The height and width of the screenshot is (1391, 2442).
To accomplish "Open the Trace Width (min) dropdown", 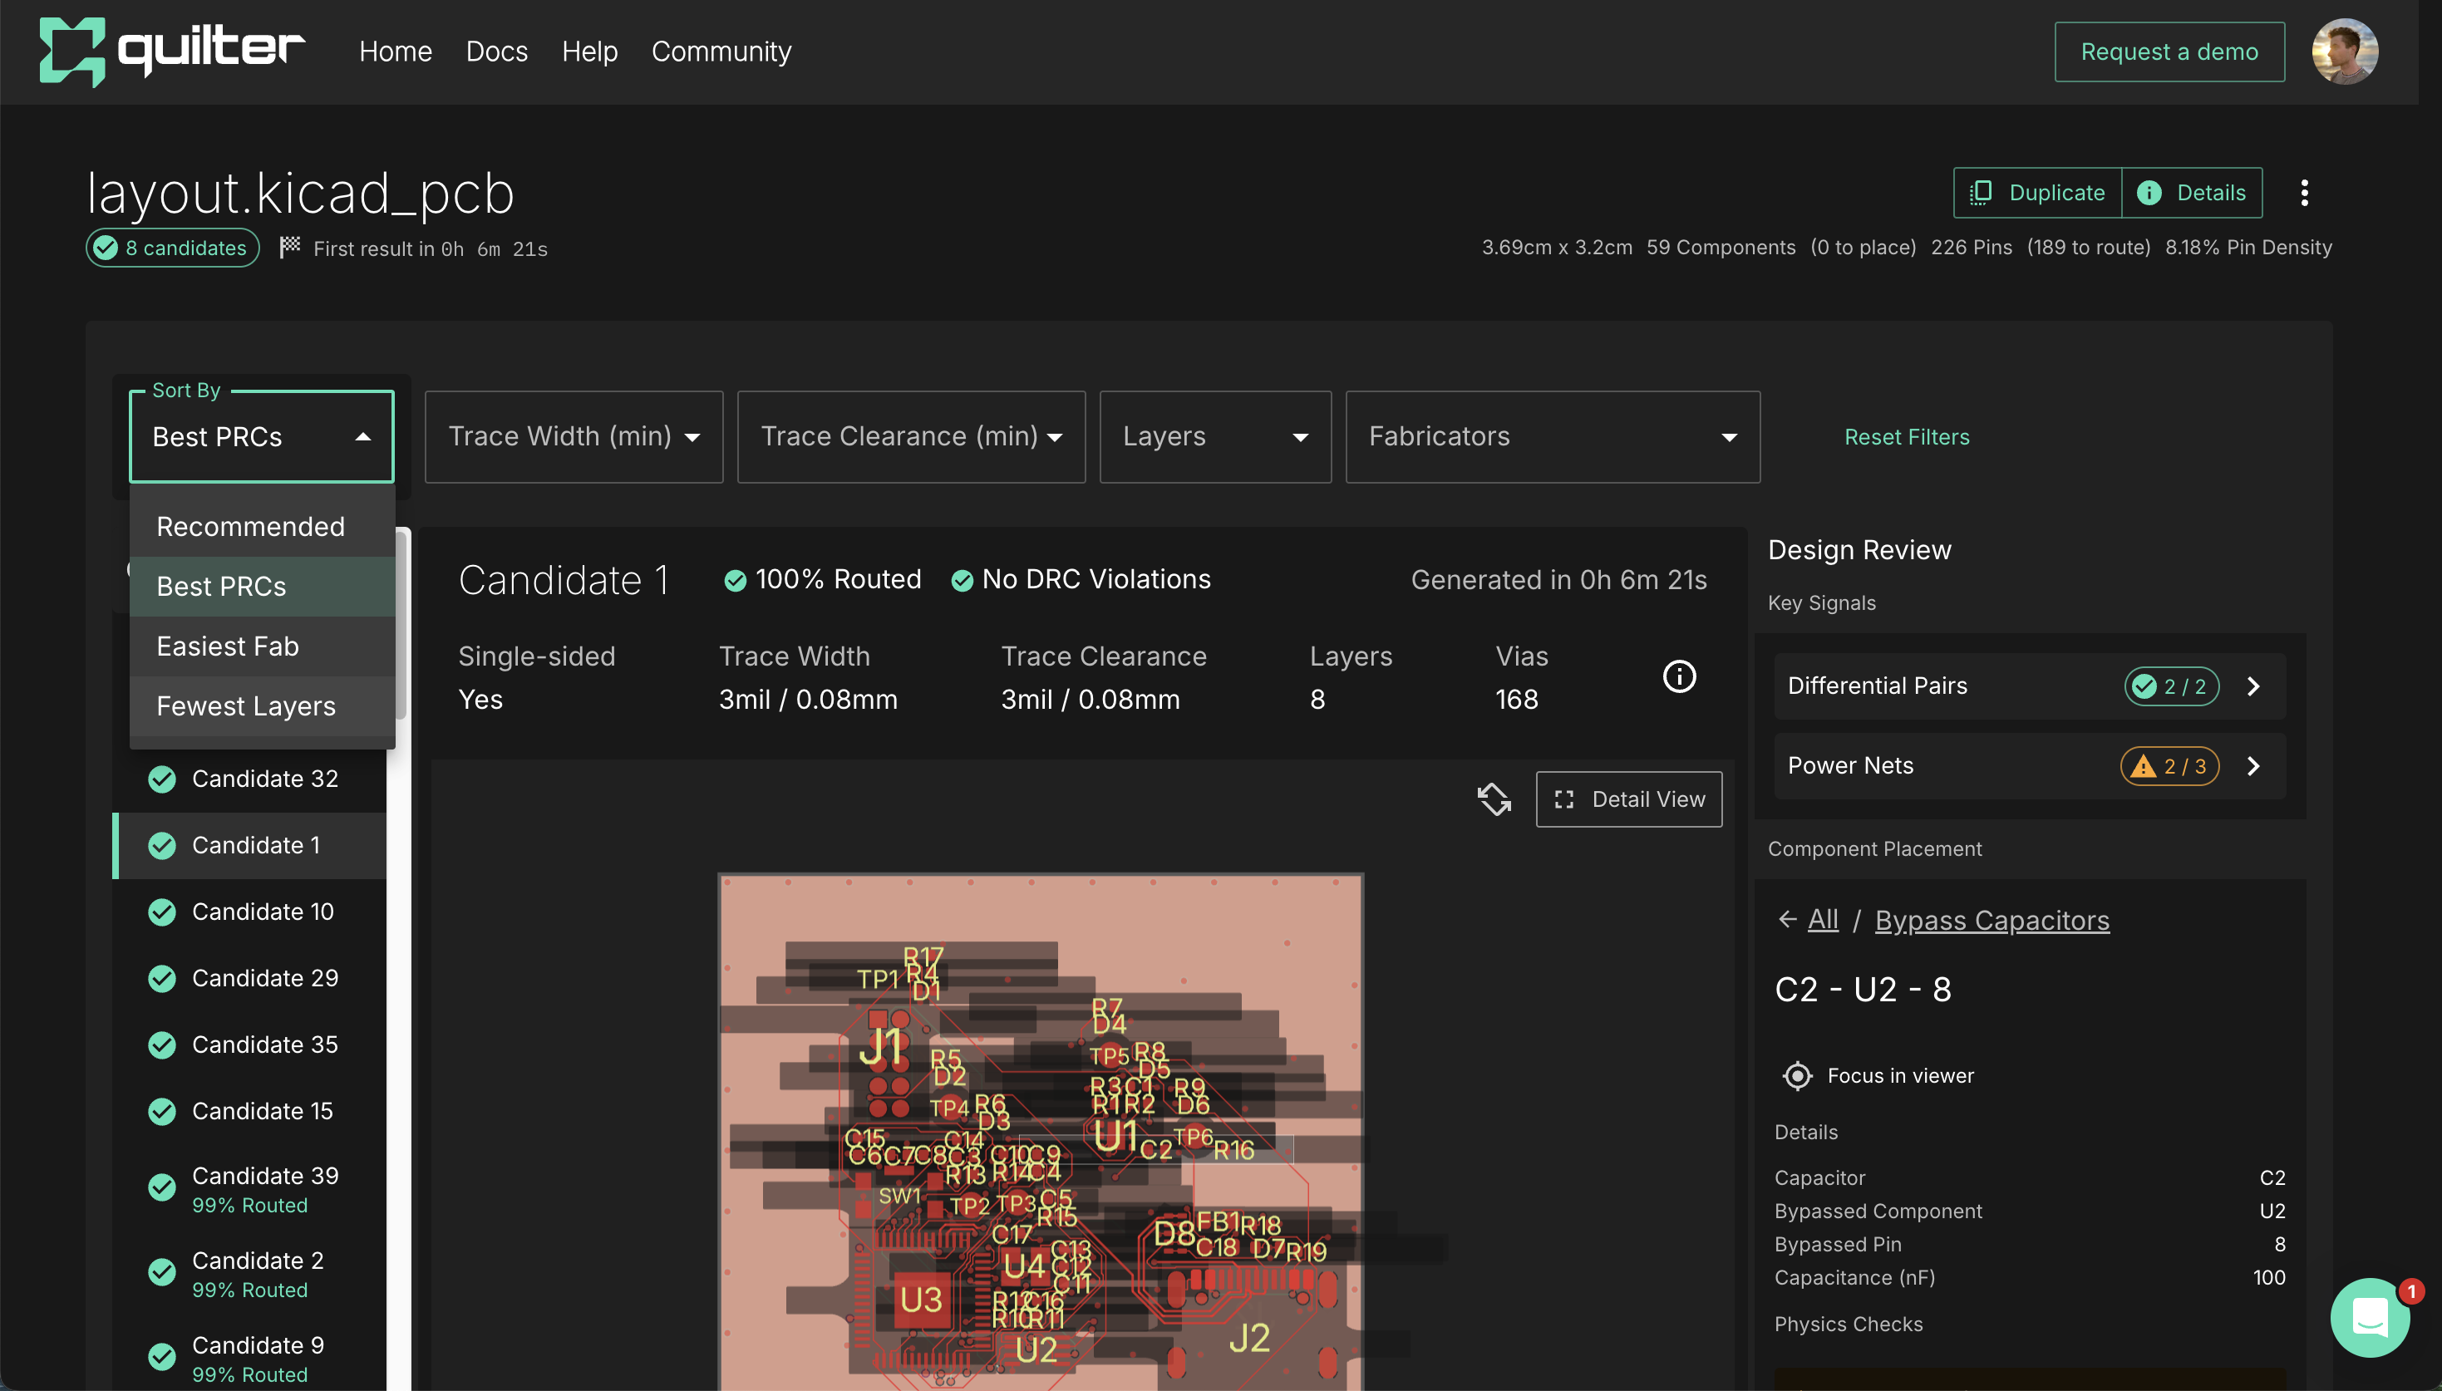I will (574, 436).
